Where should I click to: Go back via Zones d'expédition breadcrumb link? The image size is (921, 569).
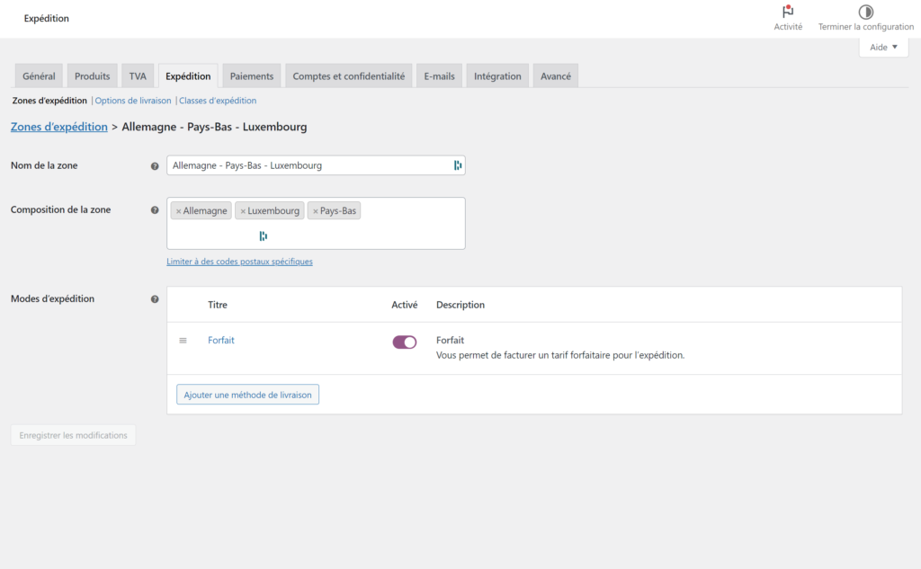(x=58, y=127)
